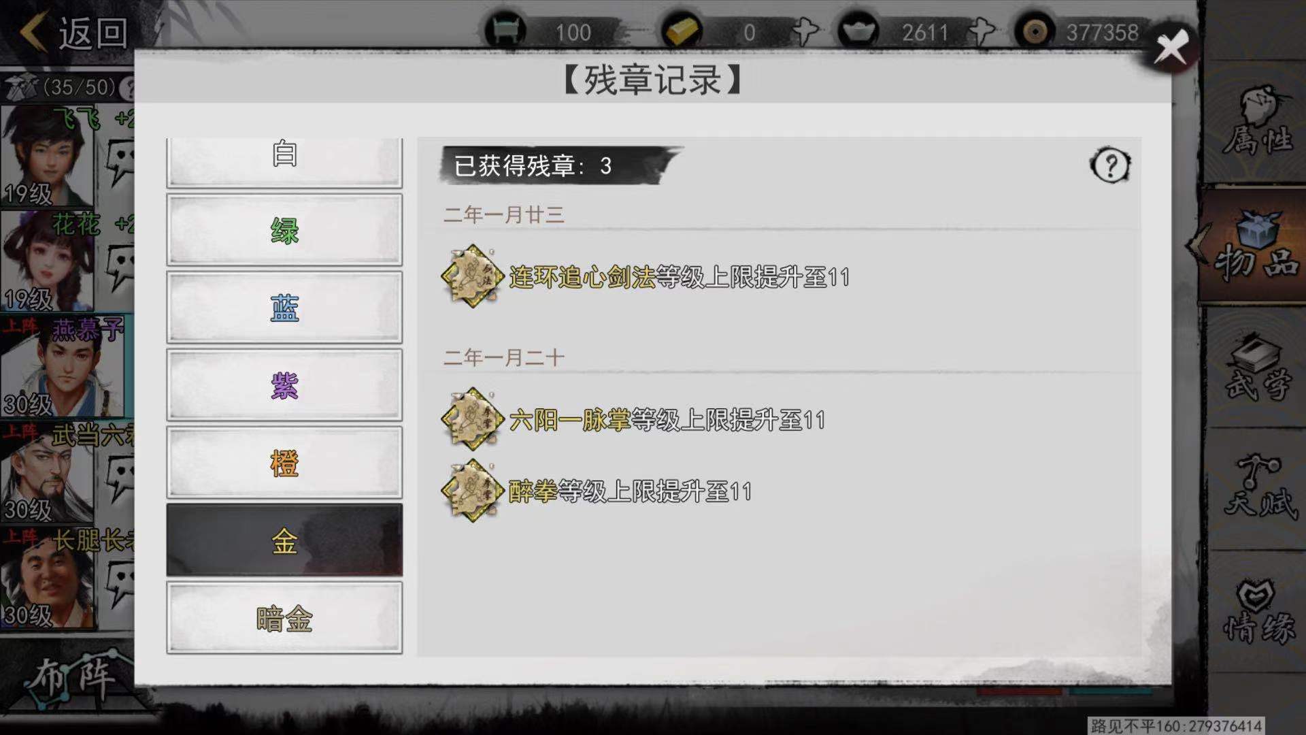Add silver ingots with the plus icon

981,31
